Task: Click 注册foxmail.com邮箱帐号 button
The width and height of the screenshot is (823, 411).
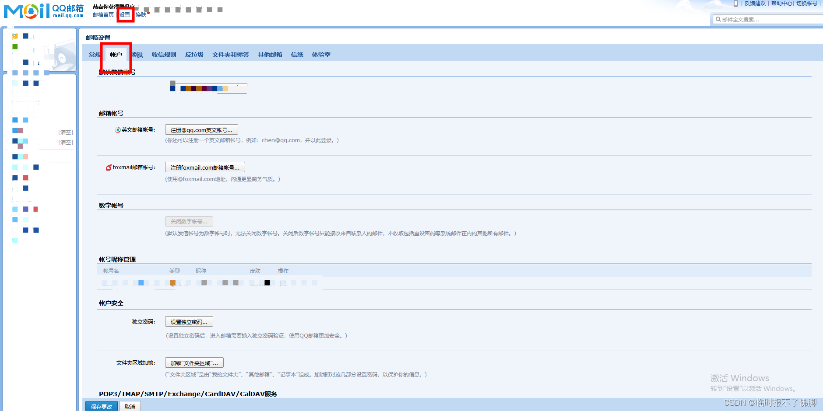Action: pos(204,167)
